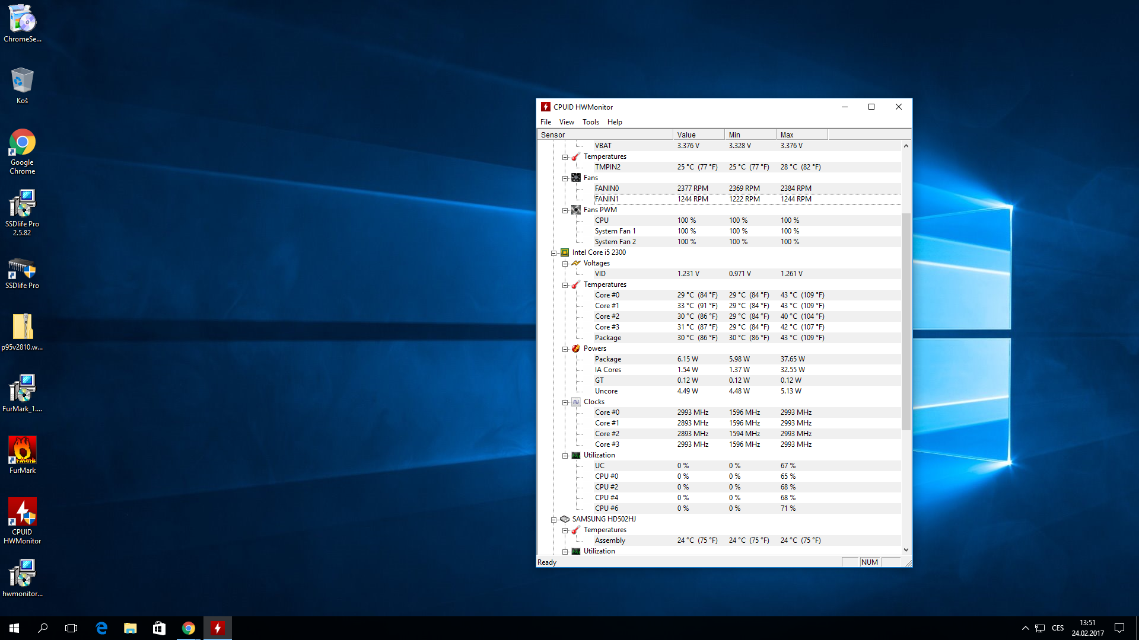Image resolution: width=1139 pixels, height=640 pixels.
Task: Collapse the Clocks tree section
Action: tap(565, 402)
